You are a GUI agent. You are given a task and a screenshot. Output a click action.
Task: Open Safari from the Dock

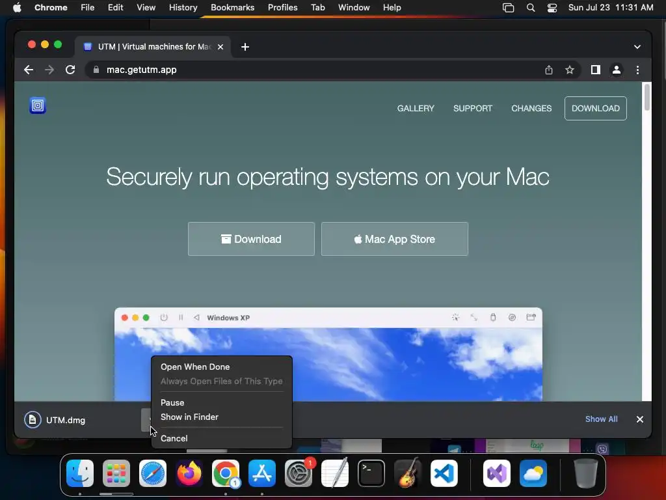[153, 473]
